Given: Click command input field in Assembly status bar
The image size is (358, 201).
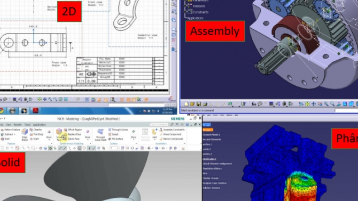Looking at the screenshot, I should tap(346, 110).
